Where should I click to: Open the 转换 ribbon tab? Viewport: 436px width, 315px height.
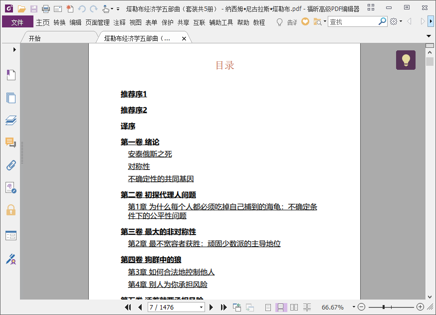59,22
